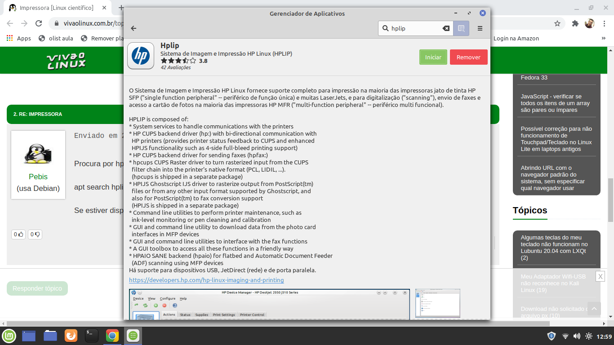614x345 pixels.
Task: Click the Software Manager taskbar icon
Action: coord(132,336)
